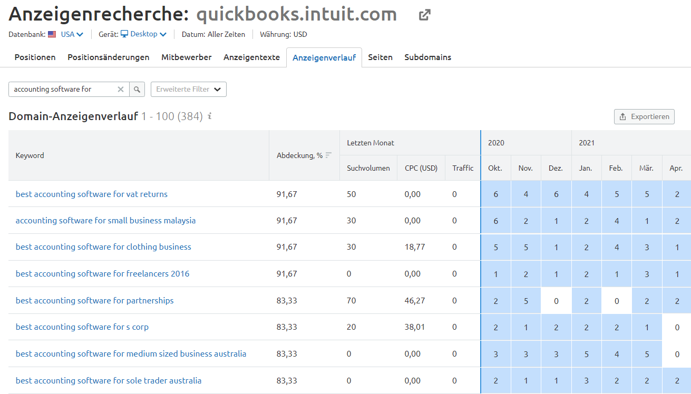Image resolution: width=691 pixels, height=394 pixels.
Task: Click the Dez. month column header
Action: coord(556,168)
